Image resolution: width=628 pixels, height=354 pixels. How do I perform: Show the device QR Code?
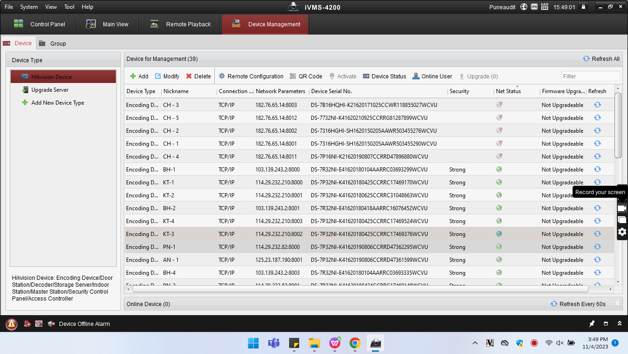coord(306,77)
